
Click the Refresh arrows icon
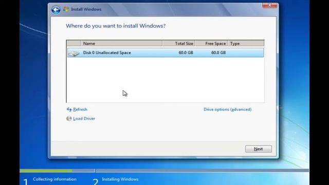pos(69,109)
